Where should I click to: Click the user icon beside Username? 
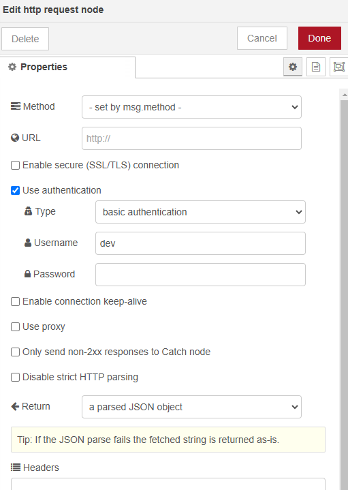28,243
